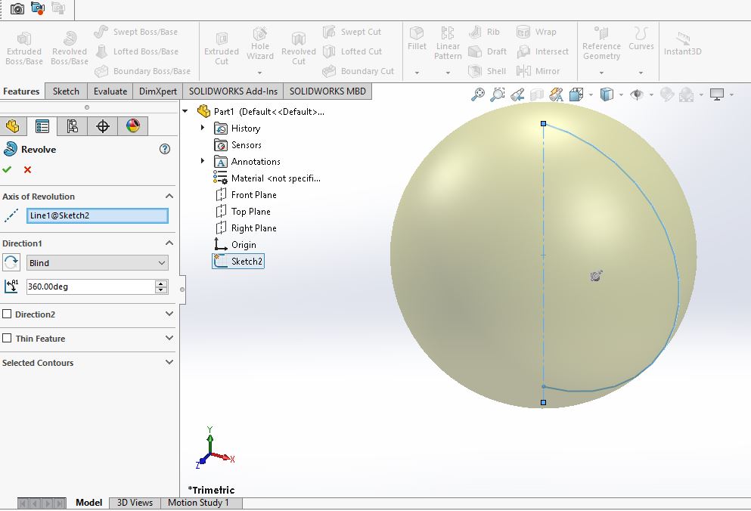Cancel Revolve with red X
The image size is (751, 511).
(28, 169)
